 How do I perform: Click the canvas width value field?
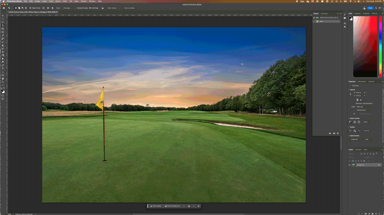359,93
